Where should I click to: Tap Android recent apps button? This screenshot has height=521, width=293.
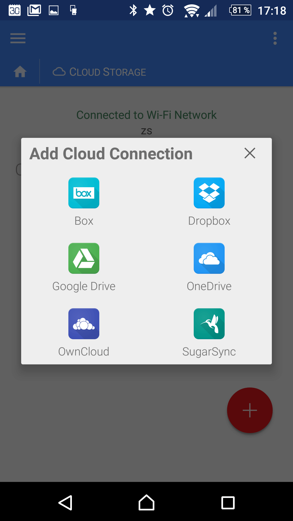(228, 503)
